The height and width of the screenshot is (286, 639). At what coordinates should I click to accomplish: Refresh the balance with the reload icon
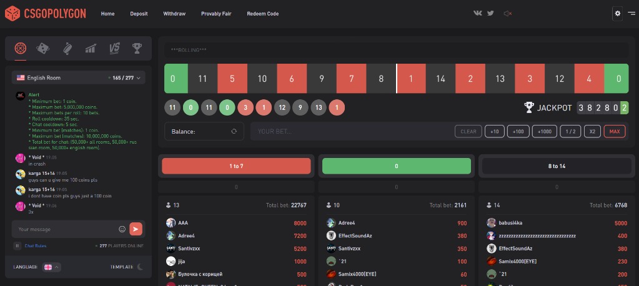pos(234,131)
